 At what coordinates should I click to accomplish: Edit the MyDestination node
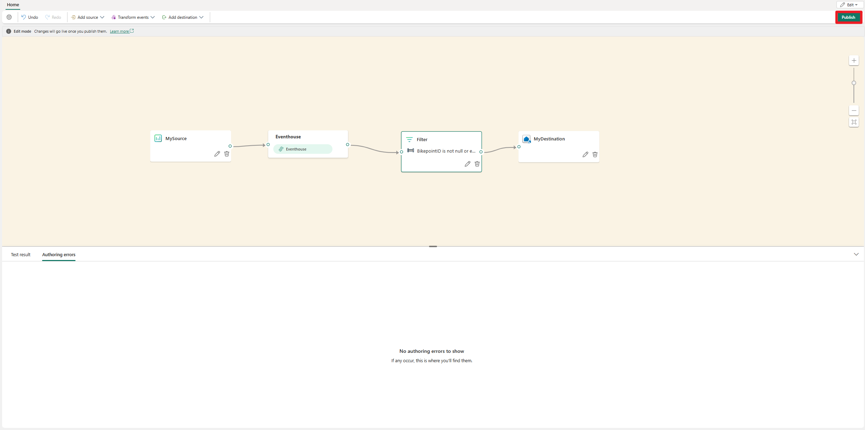pos(585,155)
